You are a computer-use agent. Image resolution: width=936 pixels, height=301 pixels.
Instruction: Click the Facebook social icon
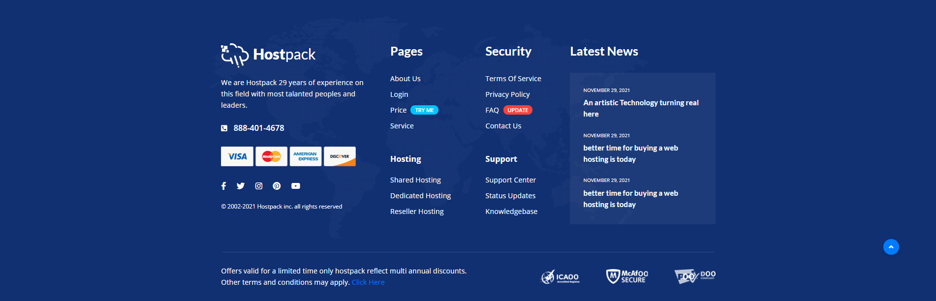[x=224, y=186]
